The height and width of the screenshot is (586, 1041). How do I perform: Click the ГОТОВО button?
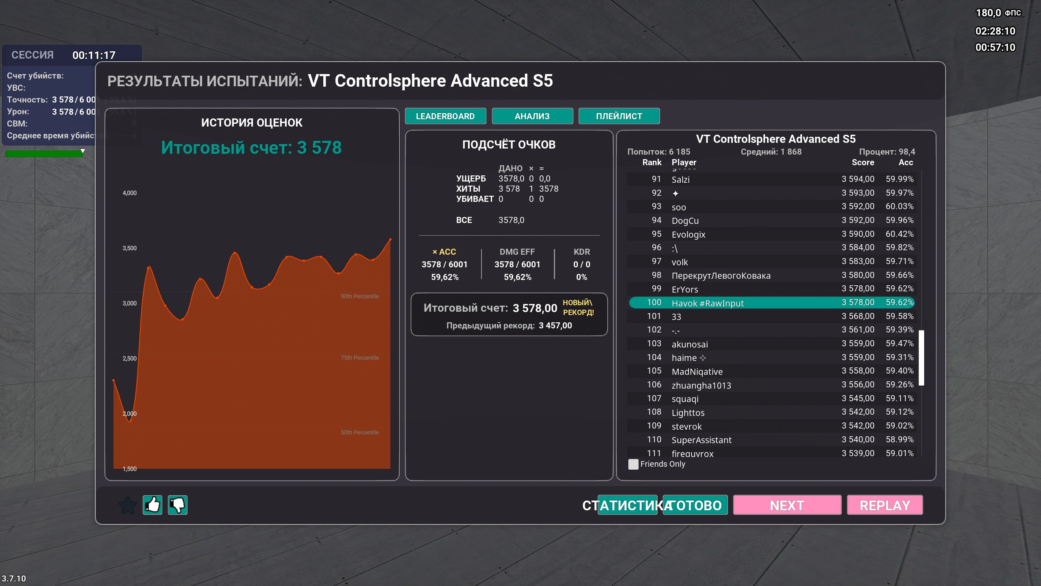(695, 505)
